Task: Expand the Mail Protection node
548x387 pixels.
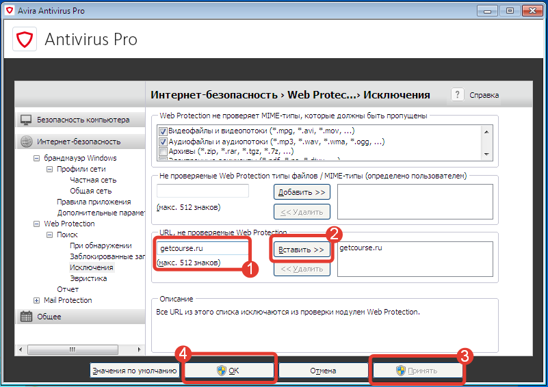Action: point(36,300)
